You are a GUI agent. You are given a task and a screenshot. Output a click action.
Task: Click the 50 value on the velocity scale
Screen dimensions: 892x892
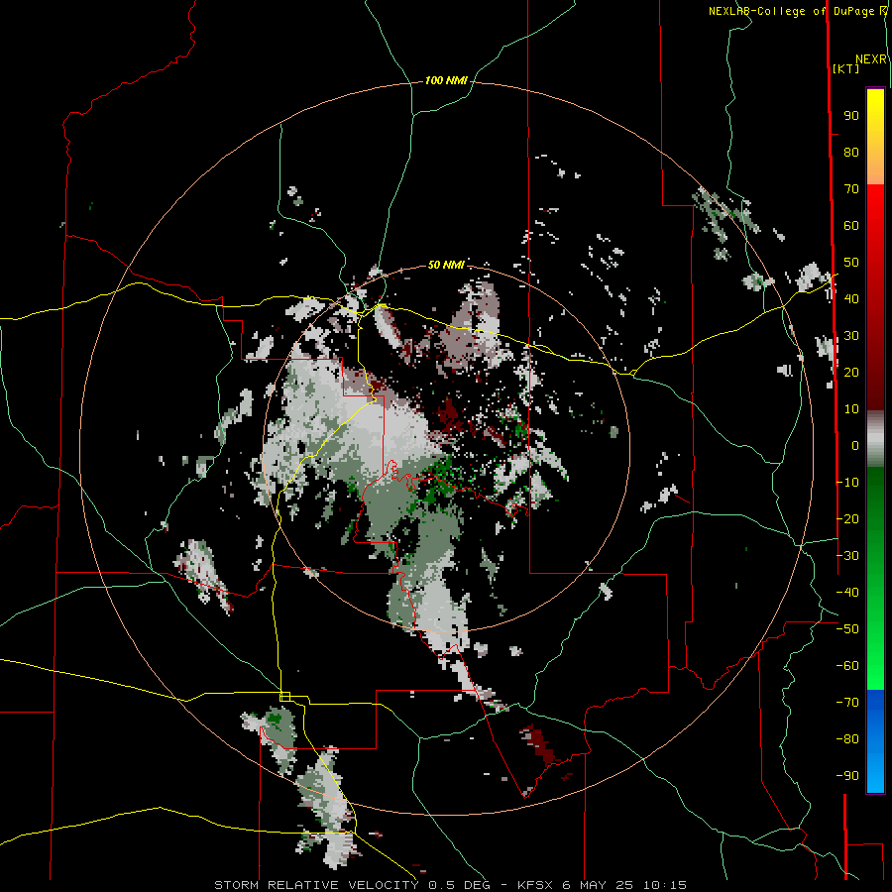pos(851,263)
